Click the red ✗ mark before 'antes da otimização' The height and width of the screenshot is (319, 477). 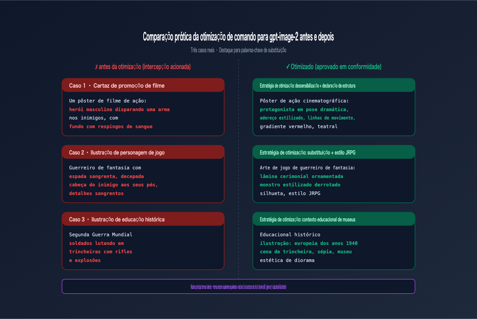click(96, 67)
